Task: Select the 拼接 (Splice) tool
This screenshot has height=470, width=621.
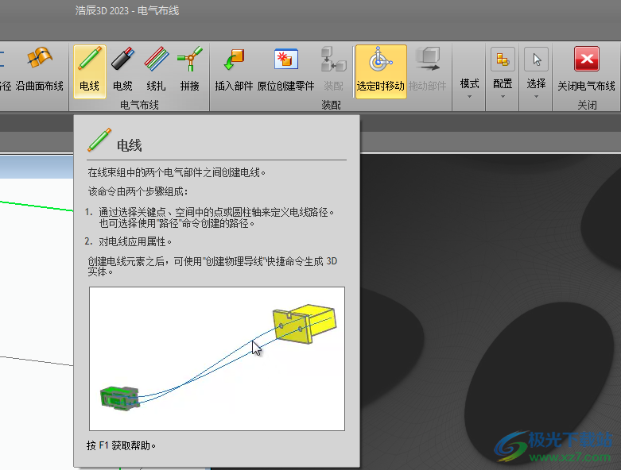Action: 190,71
